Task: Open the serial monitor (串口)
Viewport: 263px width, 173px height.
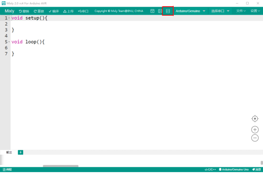Action: (x=83, y=11)
